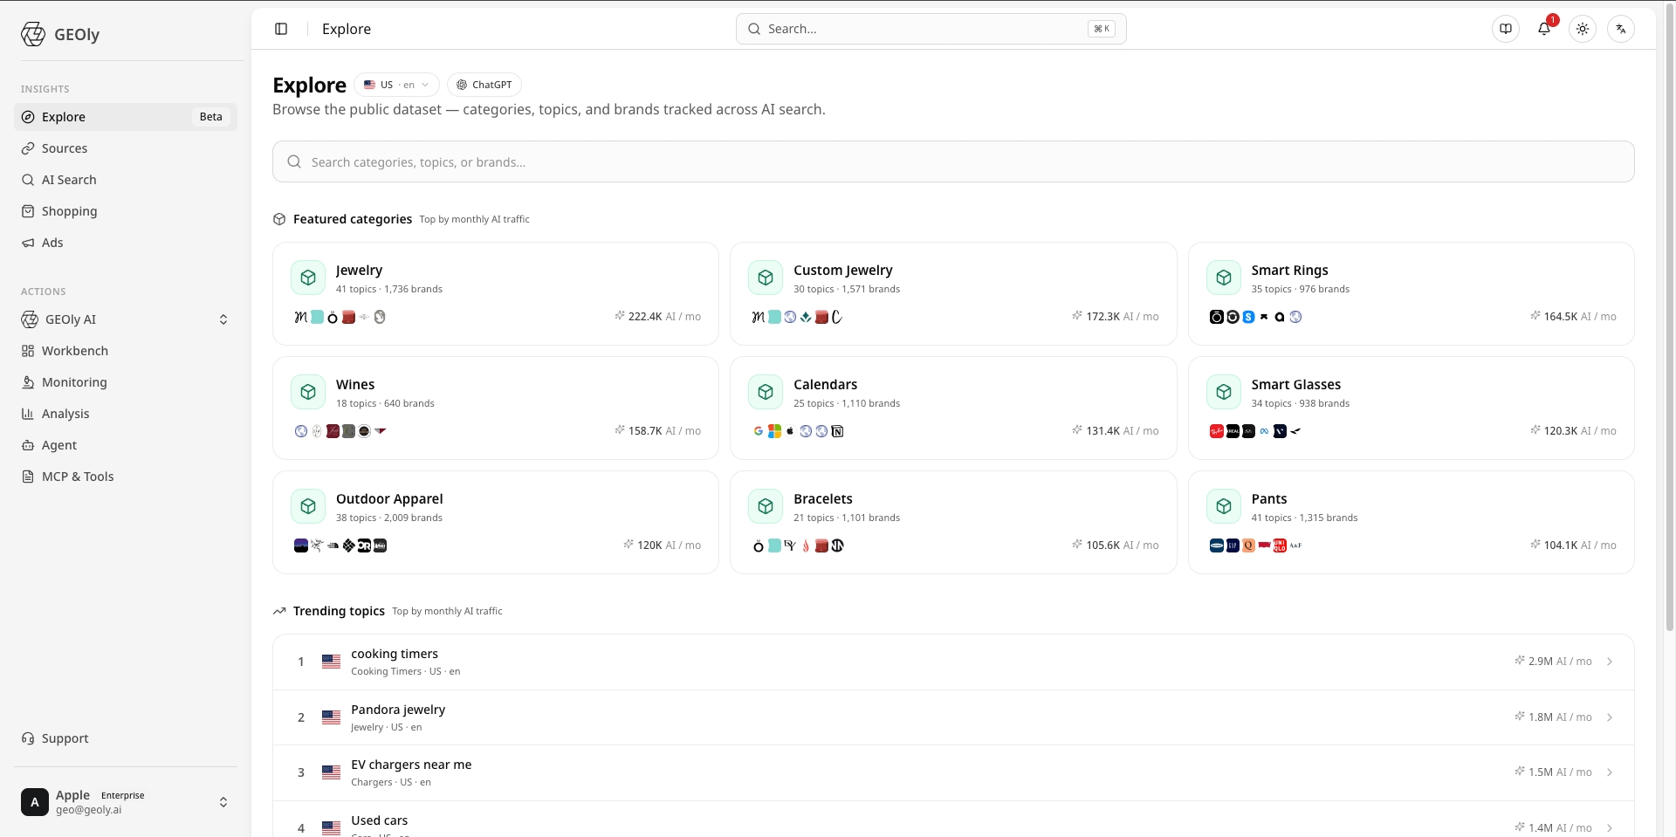
Task: Open Workbench in the sidebar
Action: point(126,351)
